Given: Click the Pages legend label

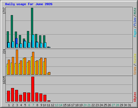Looking at the screenshot, I should [135, 33].
